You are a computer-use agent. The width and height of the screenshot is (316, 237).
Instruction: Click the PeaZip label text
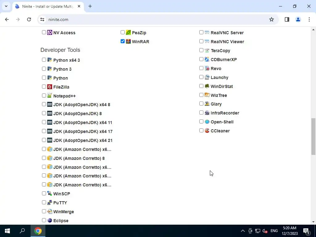pyautogui.click(x=139, y=33)
